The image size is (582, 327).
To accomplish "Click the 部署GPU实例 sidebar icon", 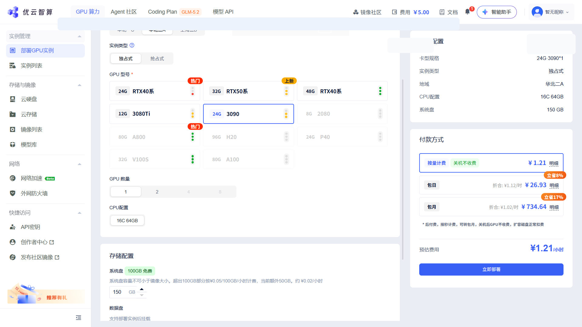I will pyautogui.click(x=13, y=51).
